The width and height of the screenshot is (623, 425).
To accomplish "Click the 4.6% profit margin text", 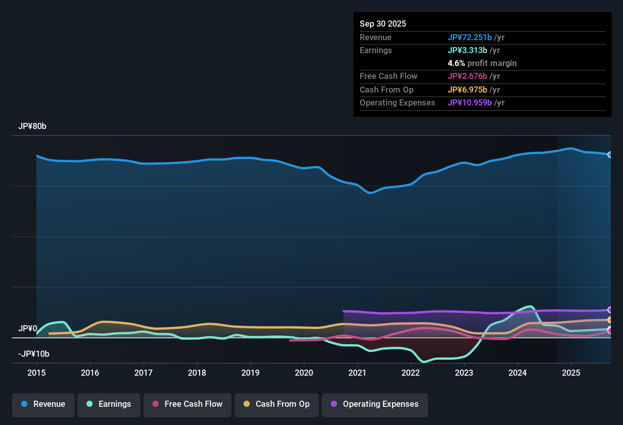I will (482, 63).
